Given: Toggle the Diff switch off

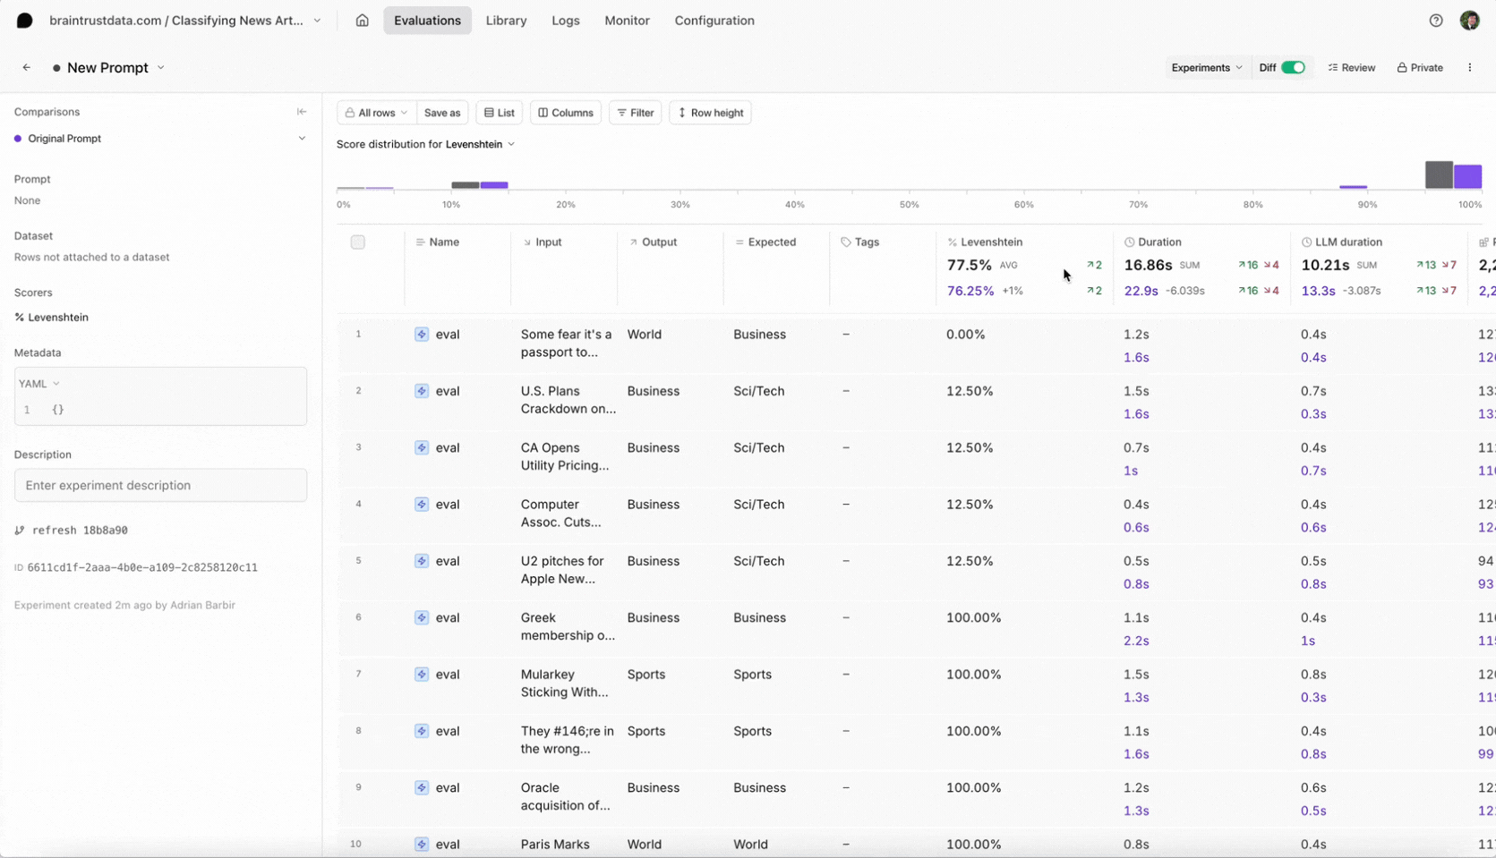Looking at the screenshot, I should coord(1293,68).
